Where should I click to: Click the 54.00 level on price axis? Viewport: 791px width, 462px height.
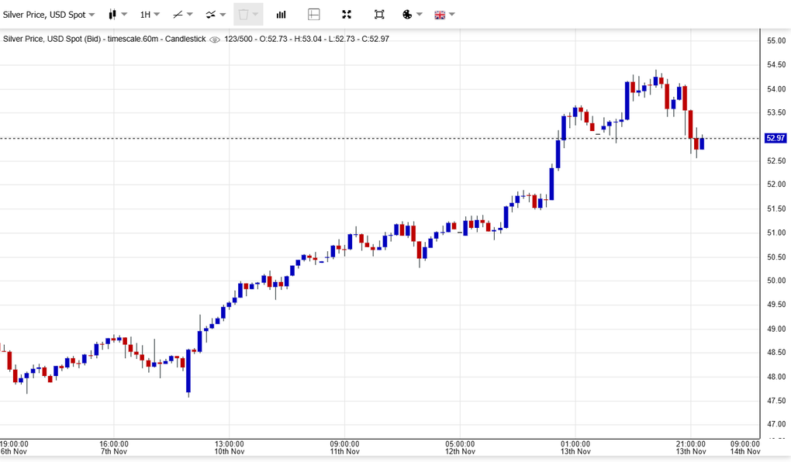click(x=775, y=89)
